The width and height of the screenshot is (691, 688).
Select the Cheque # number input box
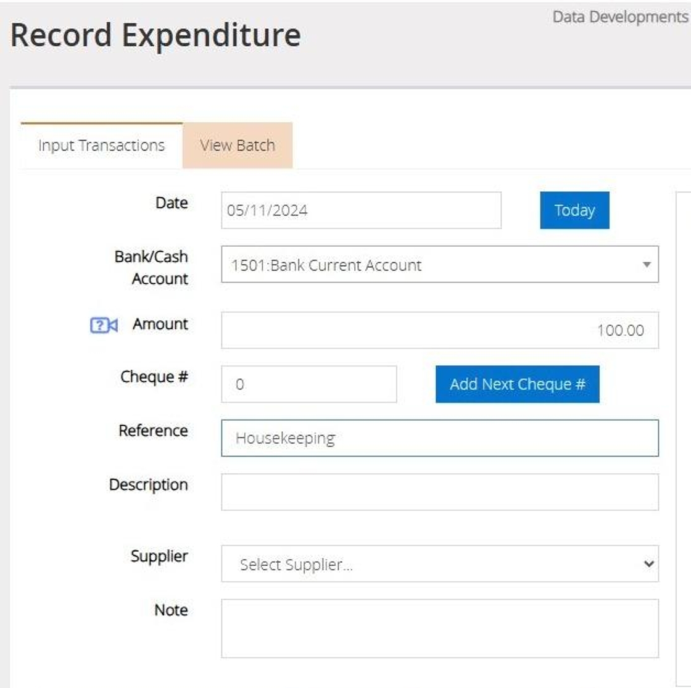click(x=308, y=384)
